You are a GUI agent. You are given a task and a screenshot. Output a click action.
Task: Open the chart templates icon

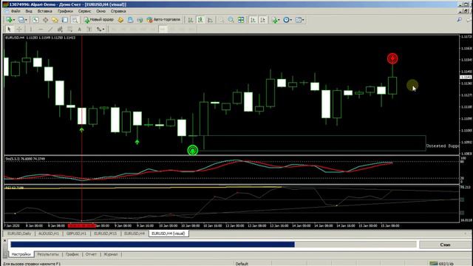pos(299,20)
